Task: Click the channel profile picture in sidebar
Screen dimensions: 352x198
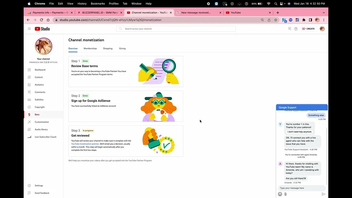Action: pyautogui.click(x=43, y=46)
